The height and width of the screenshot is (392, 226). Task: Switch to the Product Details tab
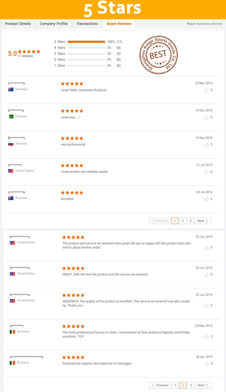(x=18, y=24)
